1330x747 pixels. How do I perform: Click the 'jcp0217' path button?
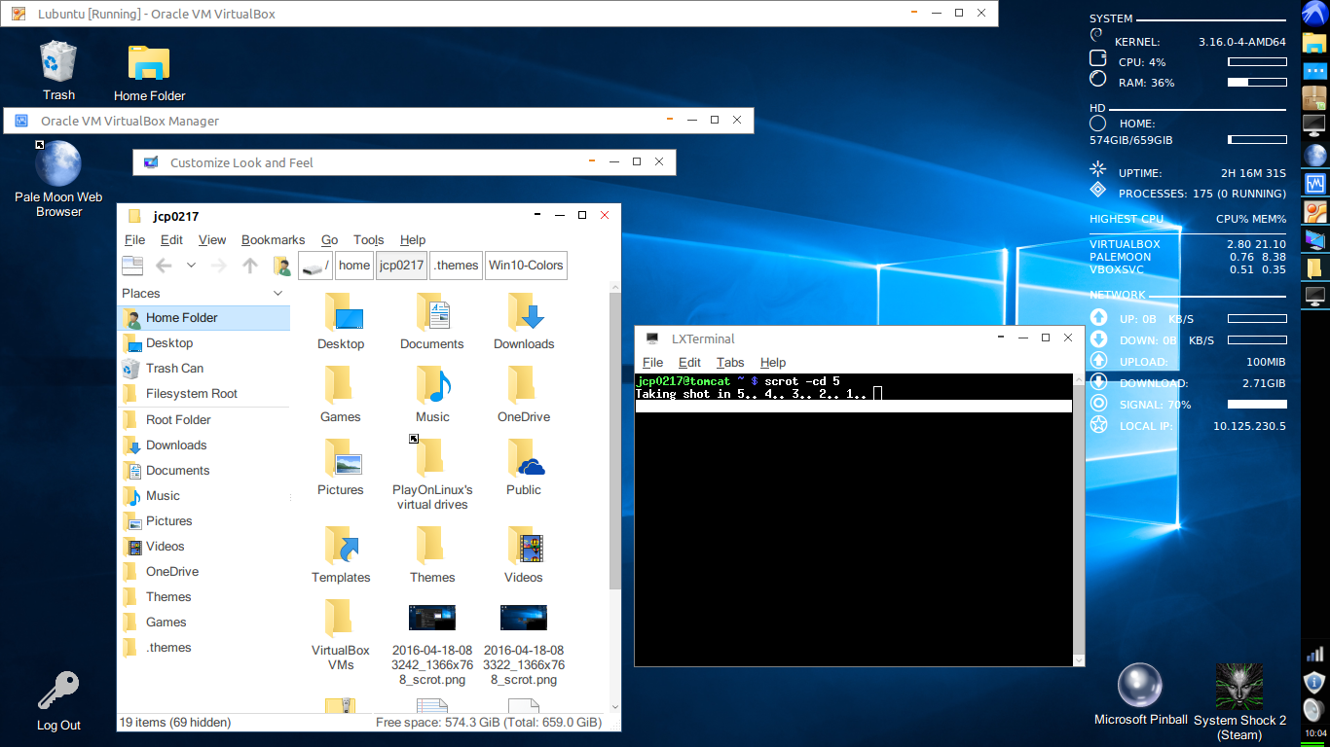click(x=401, y=266)
